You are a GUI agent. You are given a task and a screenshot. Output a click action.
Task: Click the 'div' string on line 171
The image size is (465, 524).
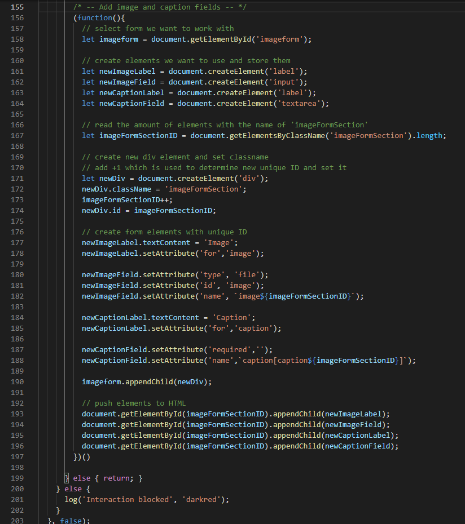249,178
